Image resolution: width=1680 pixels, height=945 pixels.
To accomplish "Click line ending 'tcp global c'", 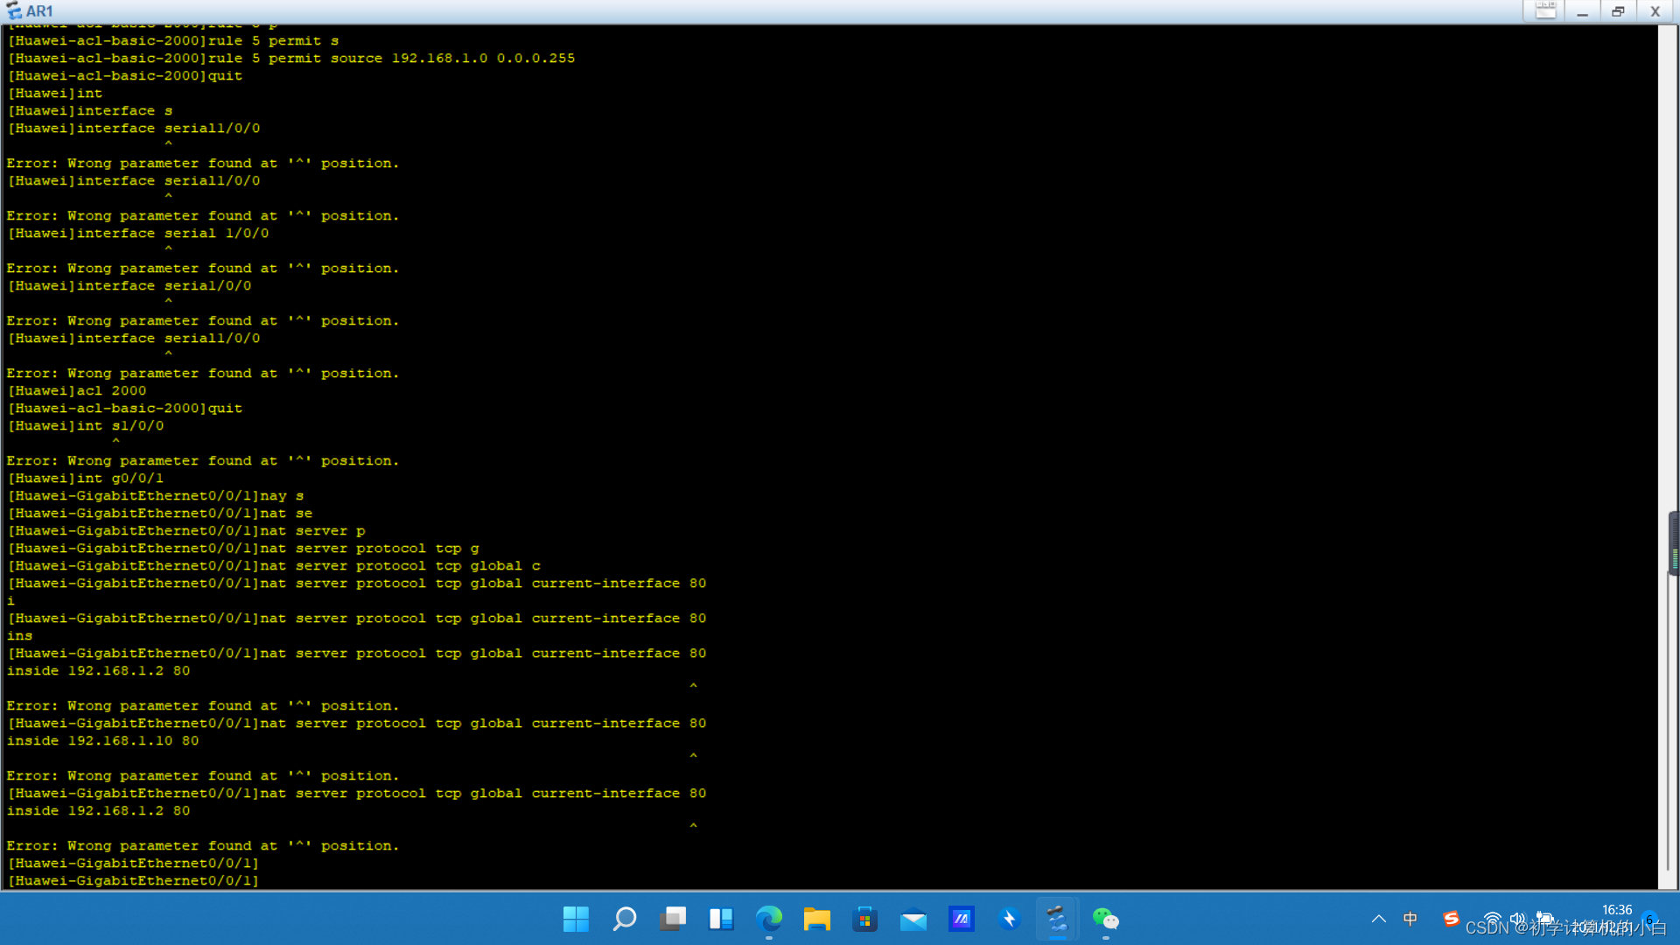I will coord(274,566).
